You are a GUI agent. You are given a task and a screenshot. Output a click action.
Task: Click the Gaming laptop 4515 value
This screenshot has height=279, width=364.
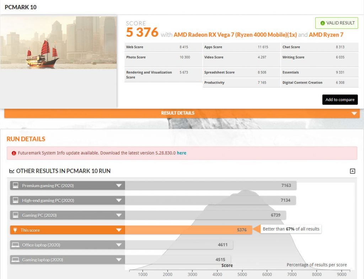pos(220,260)
